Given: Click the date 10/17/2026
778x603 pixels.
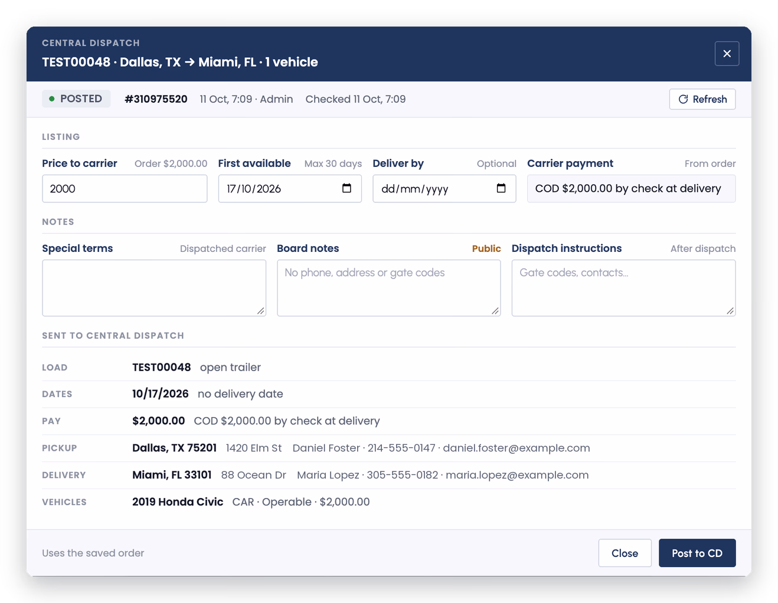Looking at the screenshot, I should [160, 394].
